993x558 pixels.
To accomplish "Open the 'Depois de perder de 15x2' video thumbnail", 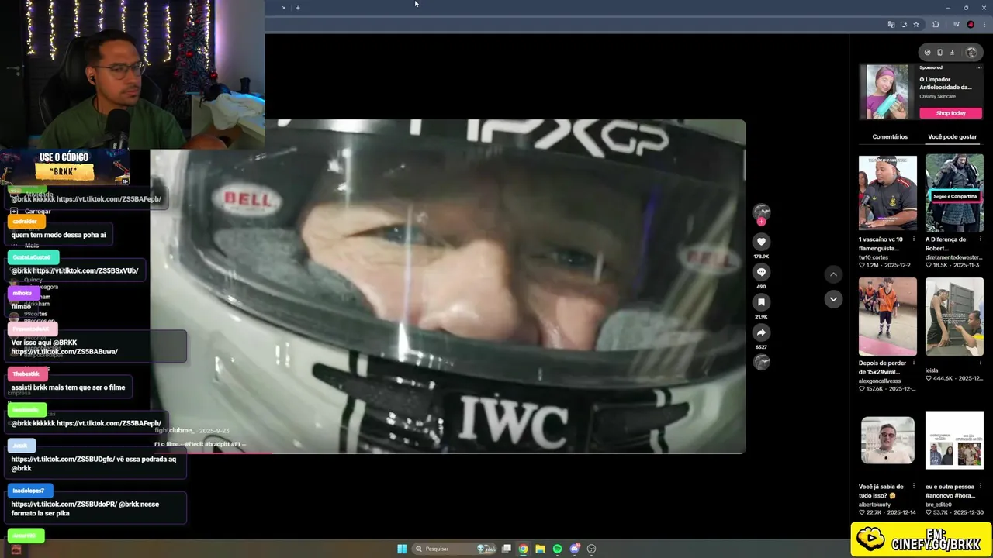I will pos(887,316).
